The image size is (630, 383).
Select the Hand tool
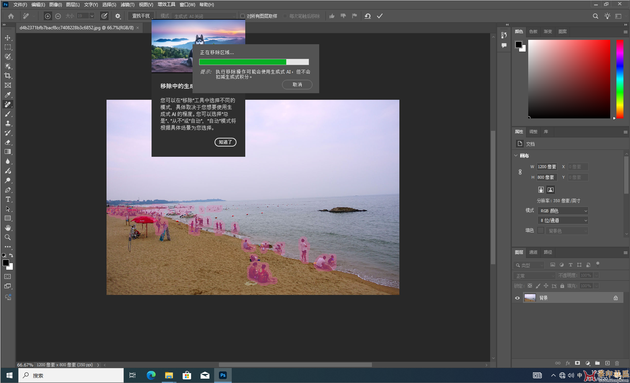coord(8,228)
